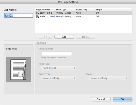Move entry down with the down arrow button
This screenshot has height=105, width=136.
click(x=49, y=37)
